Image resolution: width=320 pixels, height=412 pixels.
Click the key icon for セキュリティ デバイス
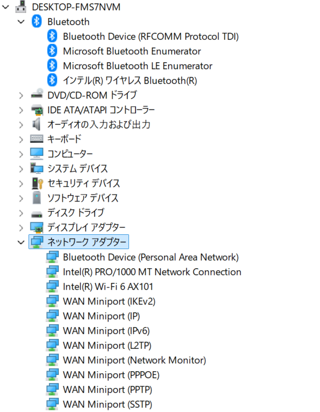click(x=37, y=184)
